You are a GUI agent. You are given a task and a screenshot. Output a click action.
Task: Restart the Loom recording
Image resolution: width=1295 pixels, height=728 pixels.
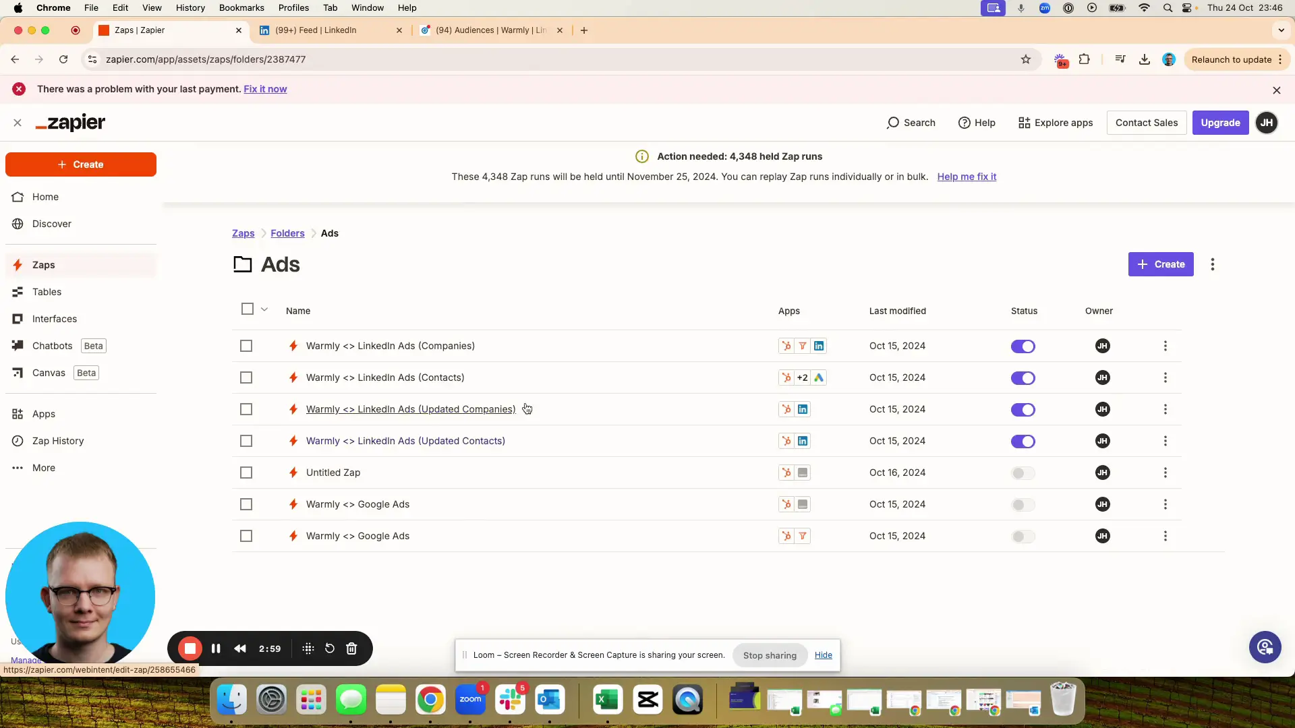point(330,648)
